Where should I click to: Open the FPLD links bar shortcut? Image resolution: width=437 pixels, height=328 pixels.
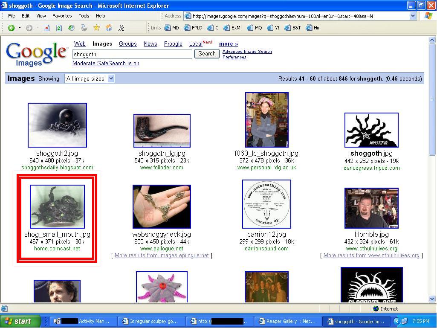[193, 28]
